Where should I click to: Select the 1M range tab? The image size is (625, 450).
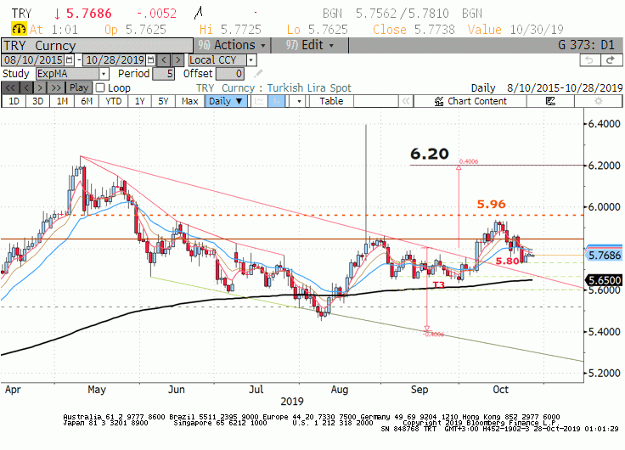click(x=62, y=101)
